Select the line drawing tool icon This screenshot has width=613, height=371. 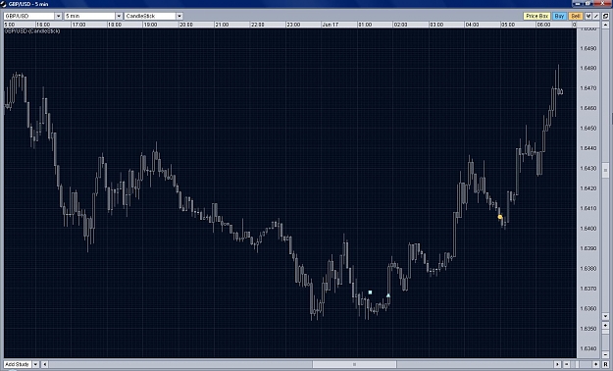(x=595, y=16)
